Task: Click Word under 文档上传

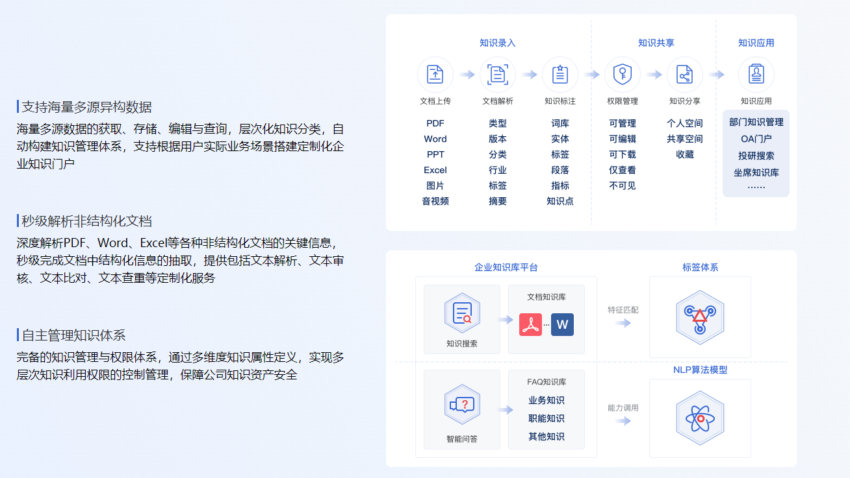Action: coord(435,139)
